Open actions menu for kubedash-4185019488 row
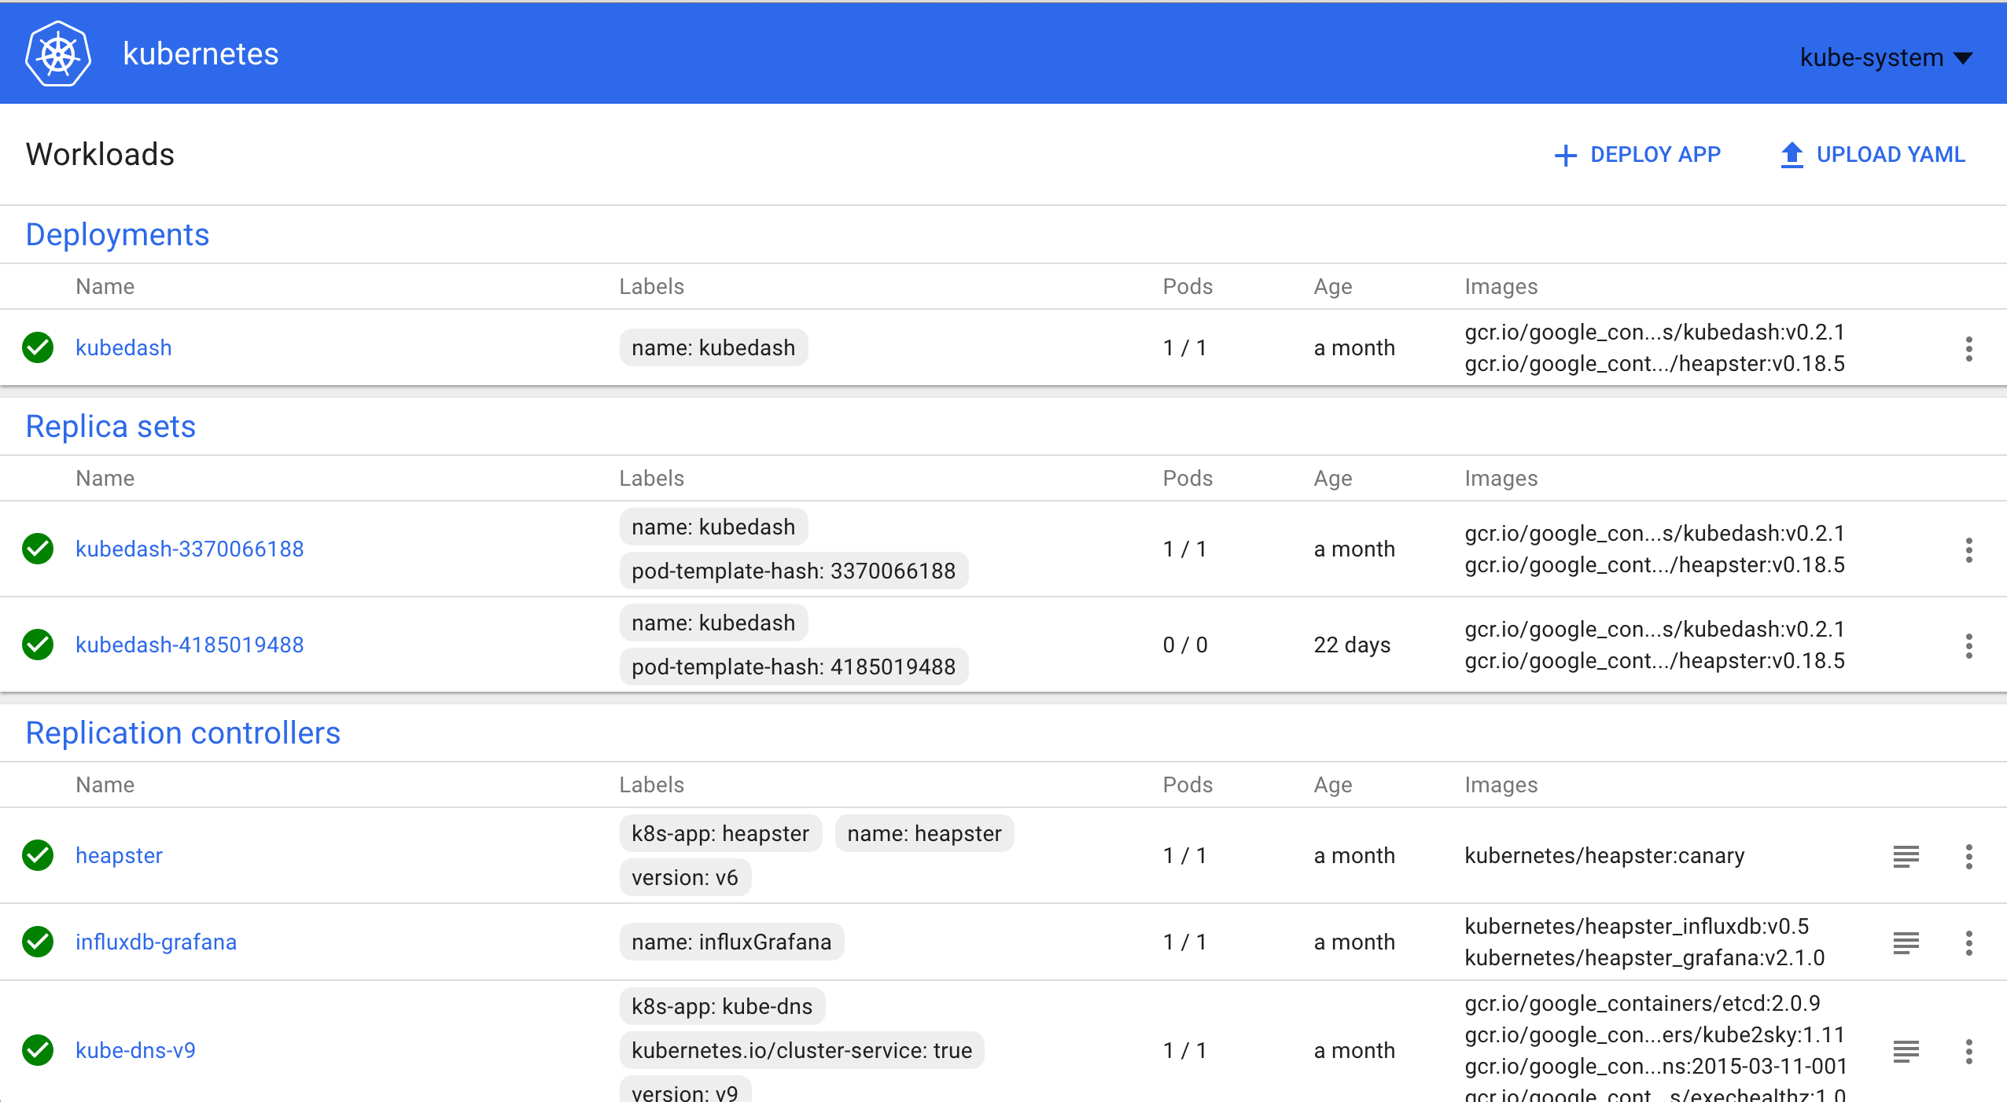 point(1969,646)
